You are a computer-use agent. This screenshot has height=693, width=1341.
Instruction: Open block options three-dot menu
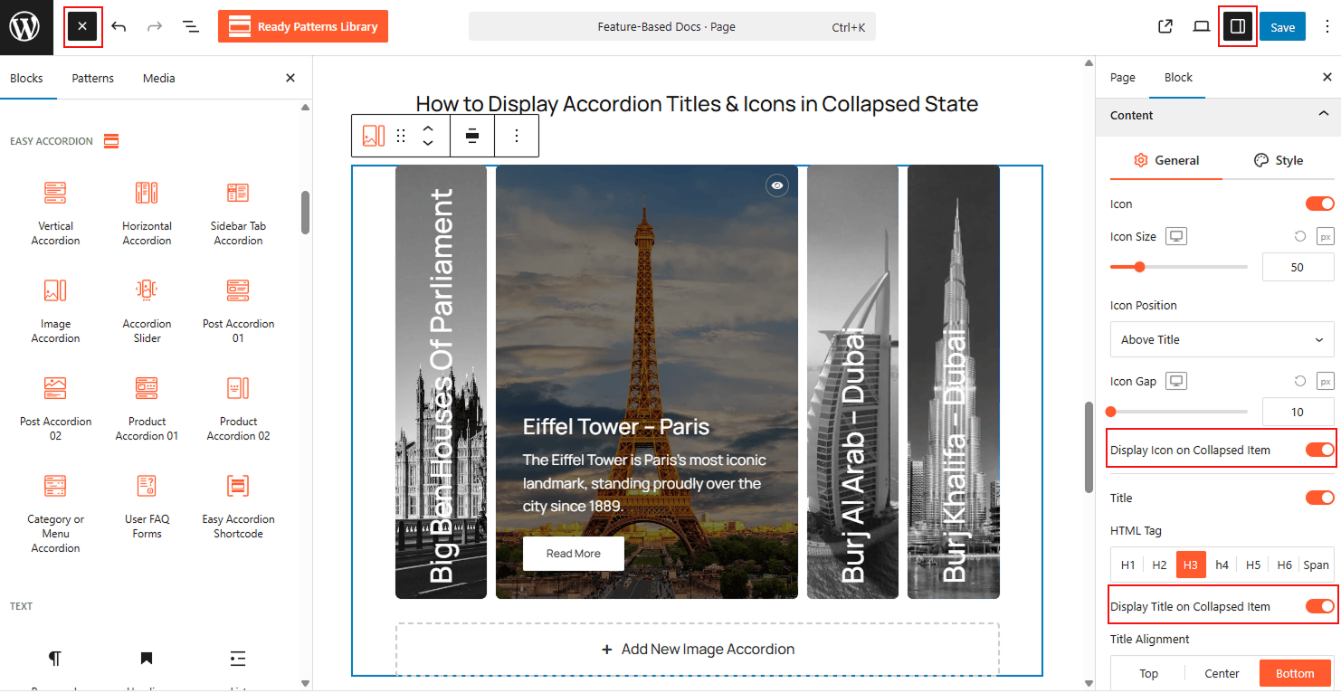[x=517, y=136]
